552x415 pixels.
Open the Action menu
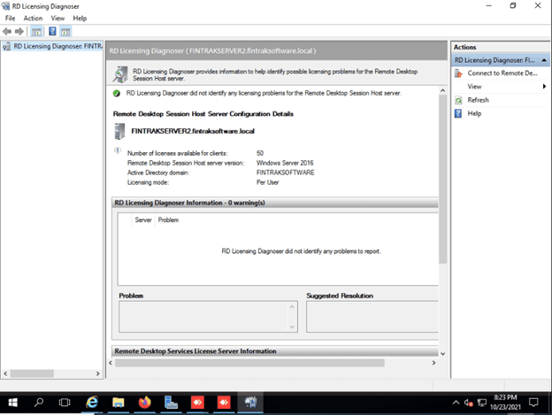33,19
